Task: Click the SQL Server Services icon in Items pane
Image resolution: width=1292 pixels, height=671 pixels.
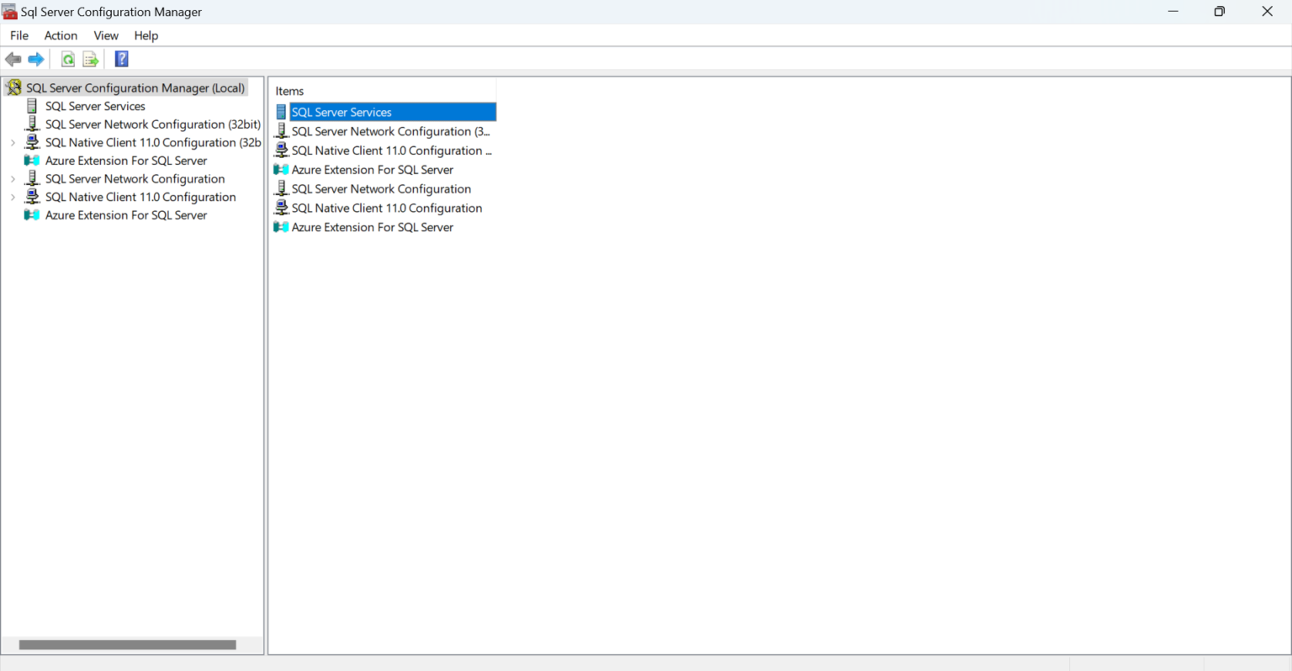Action: tap(281, 111)
